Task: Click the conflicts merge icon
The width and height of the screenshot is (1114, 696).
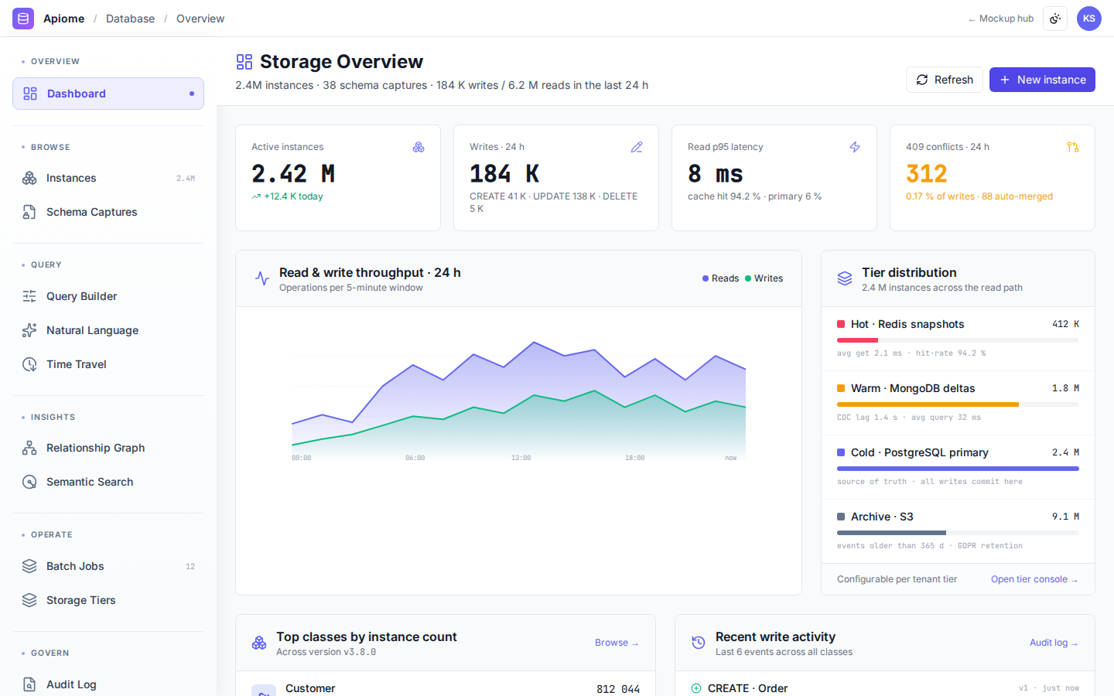Action: [x=1073, y=147]
